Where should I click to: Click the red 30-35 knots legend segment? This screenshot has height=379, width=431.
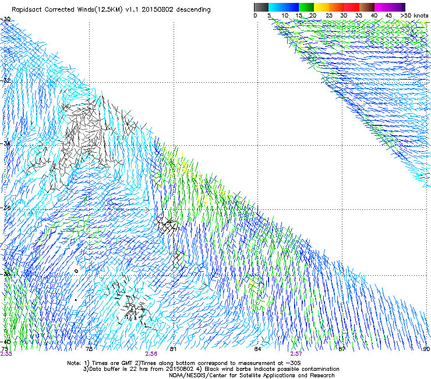[x=352, y=7]
